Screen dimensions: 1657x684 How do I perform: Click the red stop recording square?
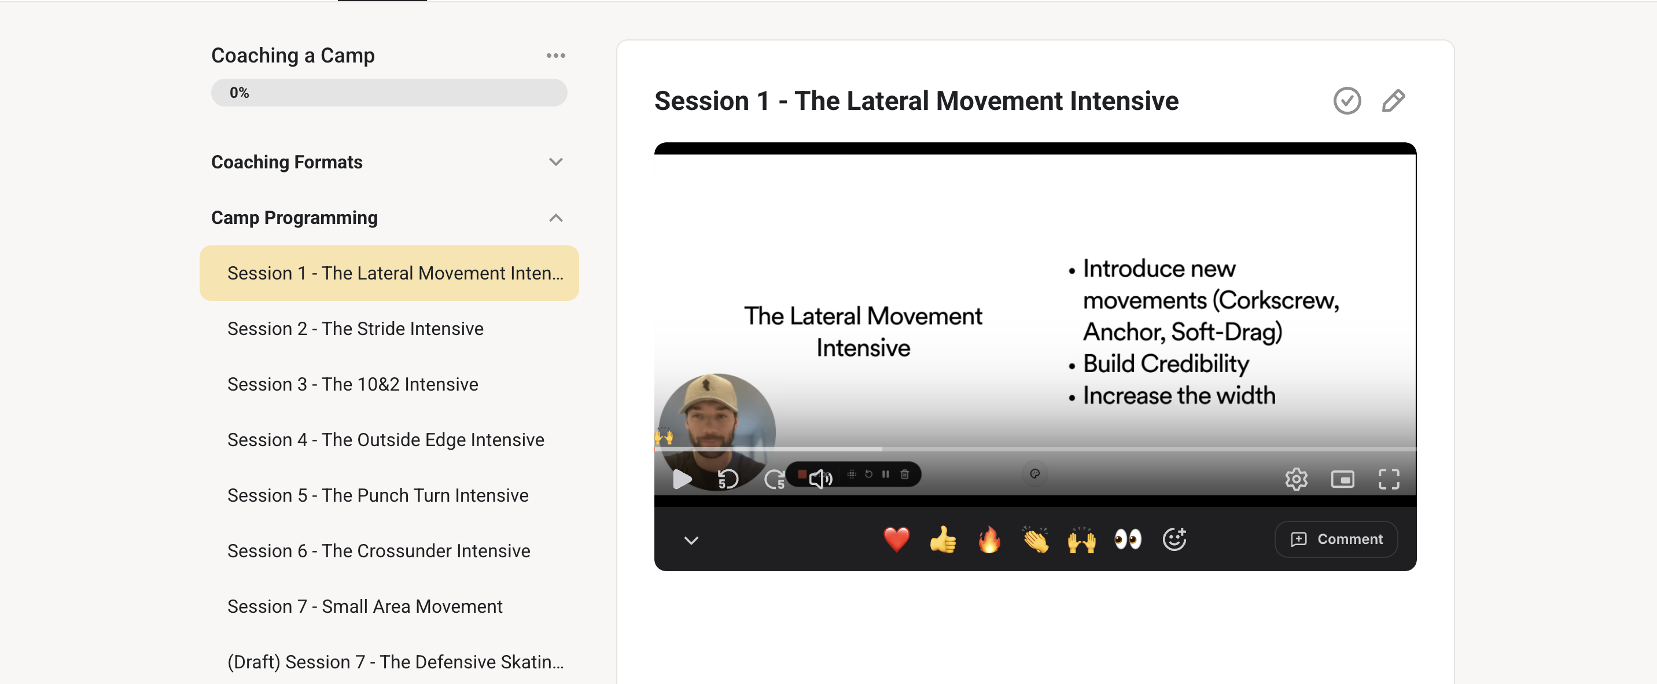click(802, 475)
